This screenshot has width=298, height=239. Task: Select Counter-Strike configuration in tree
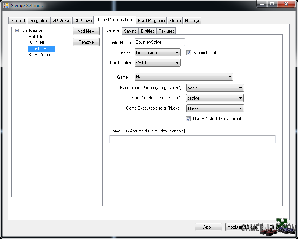pos(41,49)
